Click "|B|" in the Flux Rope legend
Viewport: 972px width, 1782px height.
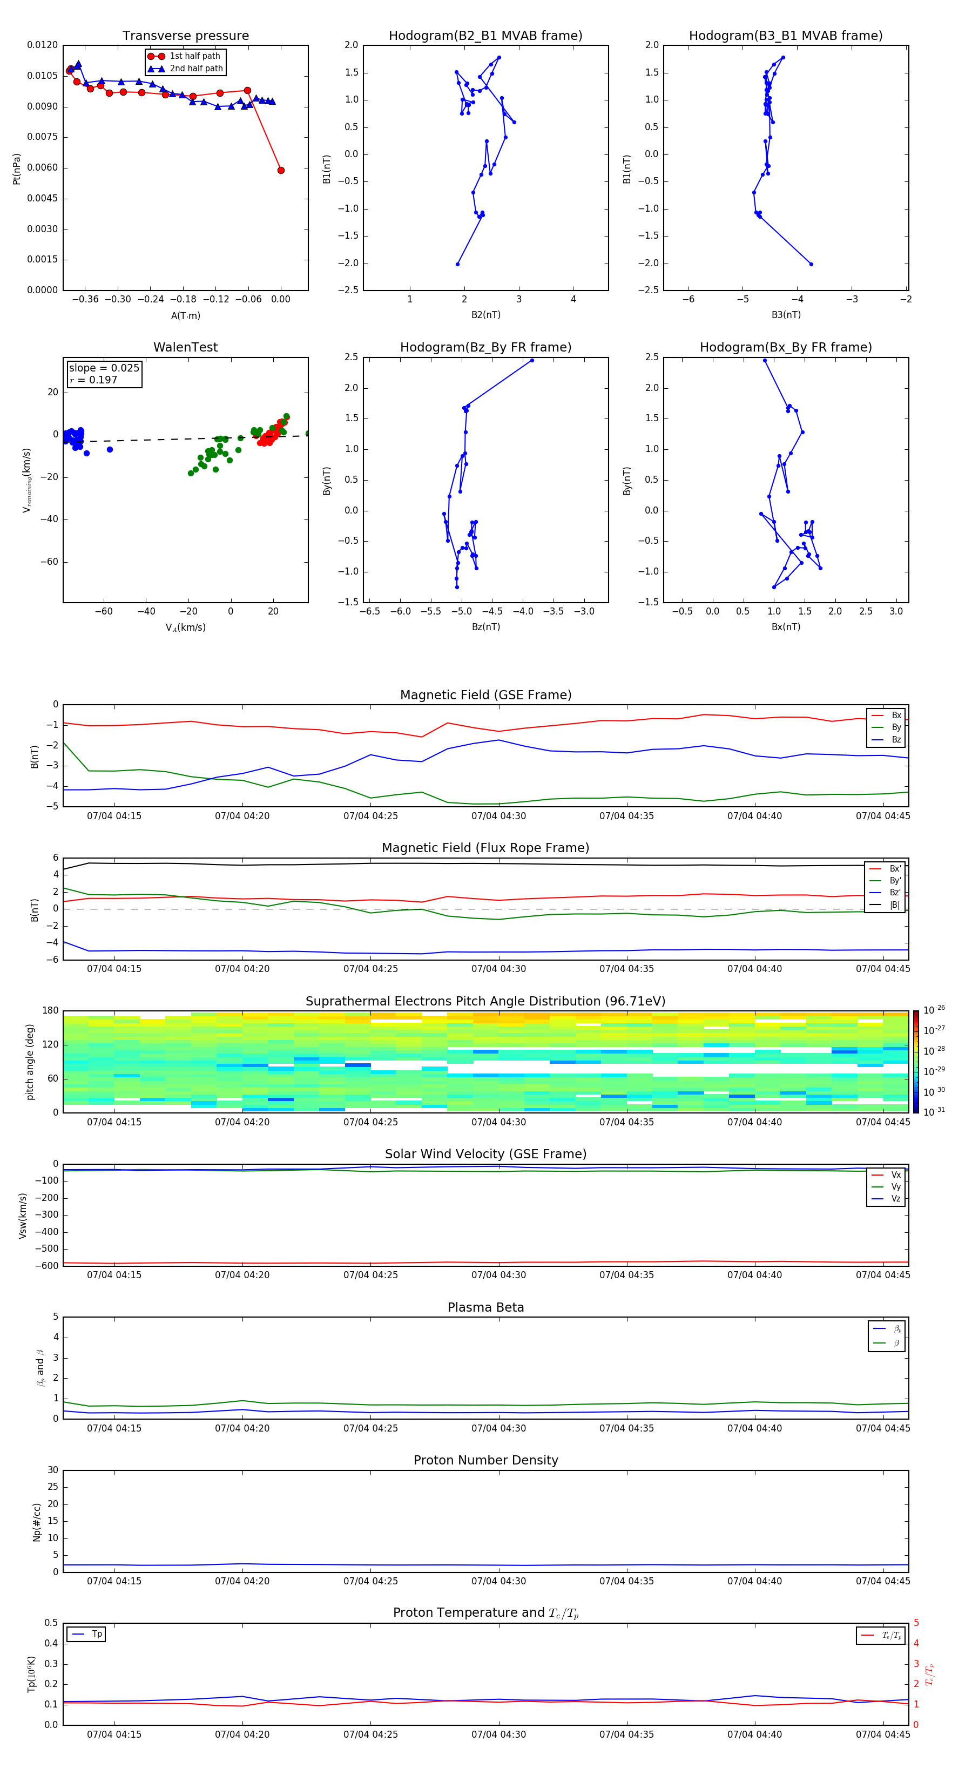click(x=895, y=905)
